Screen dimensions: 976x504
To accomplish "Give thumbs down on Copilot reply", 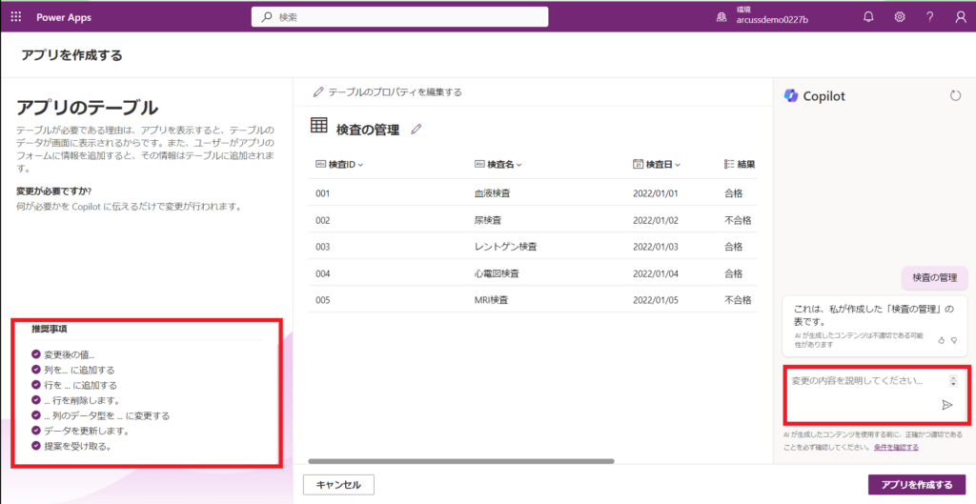I will click(x=954, y=340).
